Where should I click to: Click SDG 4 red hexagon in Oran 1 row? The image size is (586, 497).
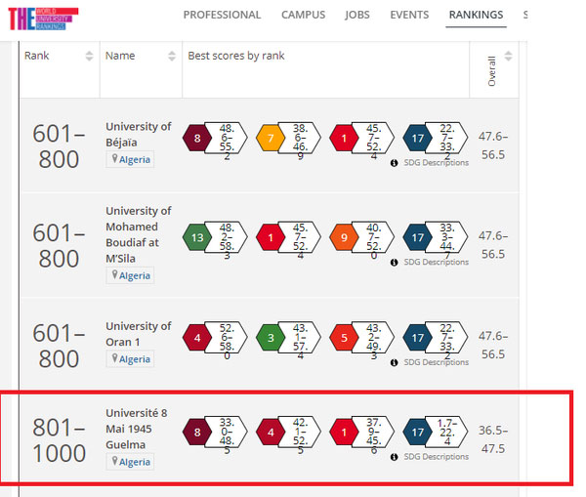[x=197, y=338]
